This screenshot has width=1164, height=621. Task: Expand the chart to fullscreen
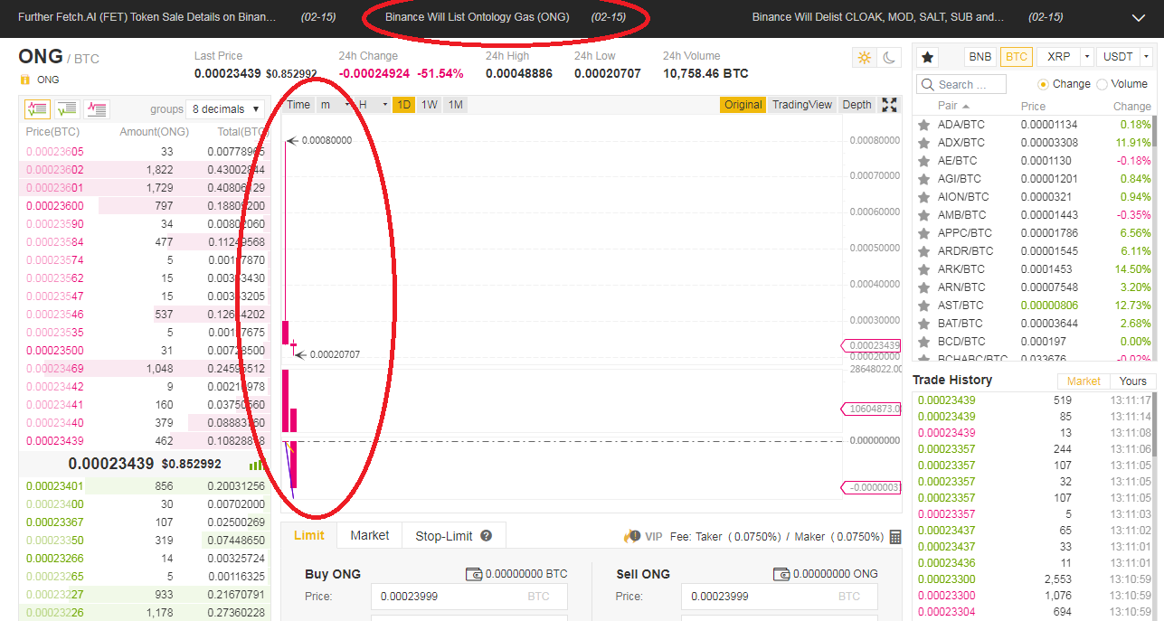[x=889, y=105]
